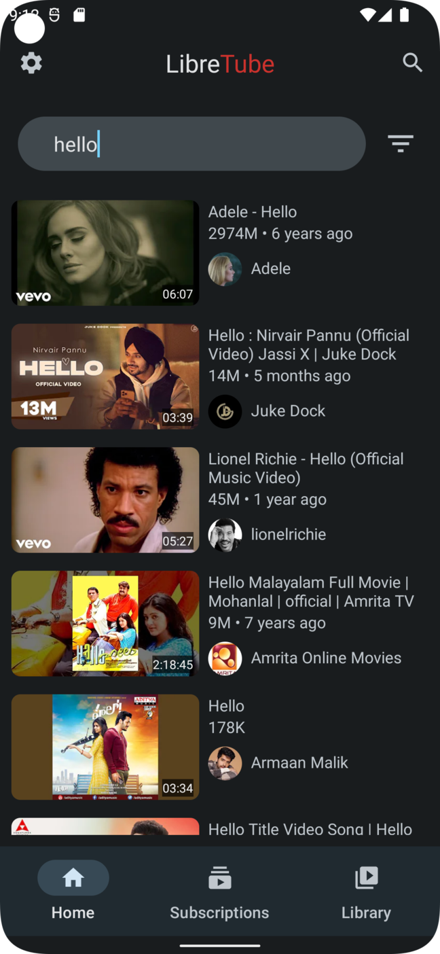Open Adele channel avatar

(225, 269)
